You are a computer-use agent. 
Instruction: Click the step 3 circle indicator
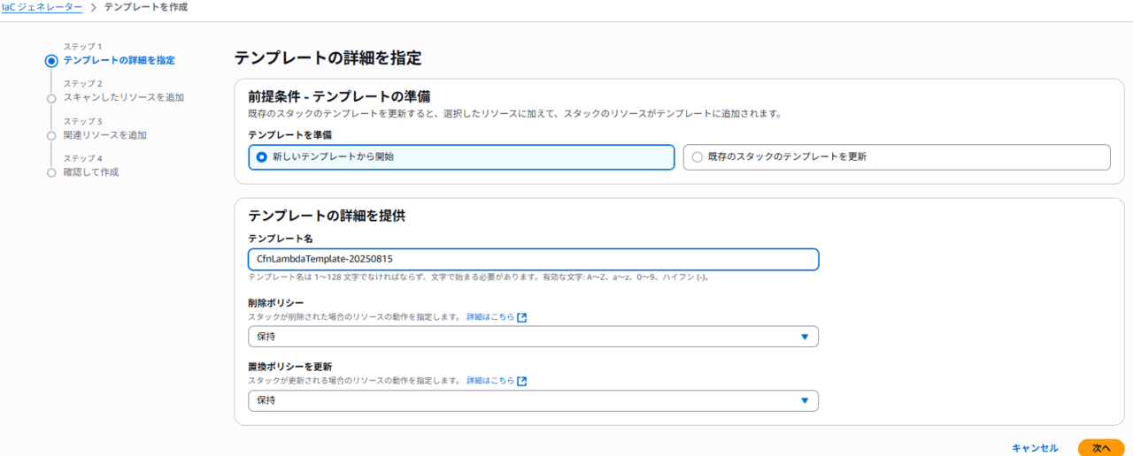pyautogui.click(x=51, y=136)
